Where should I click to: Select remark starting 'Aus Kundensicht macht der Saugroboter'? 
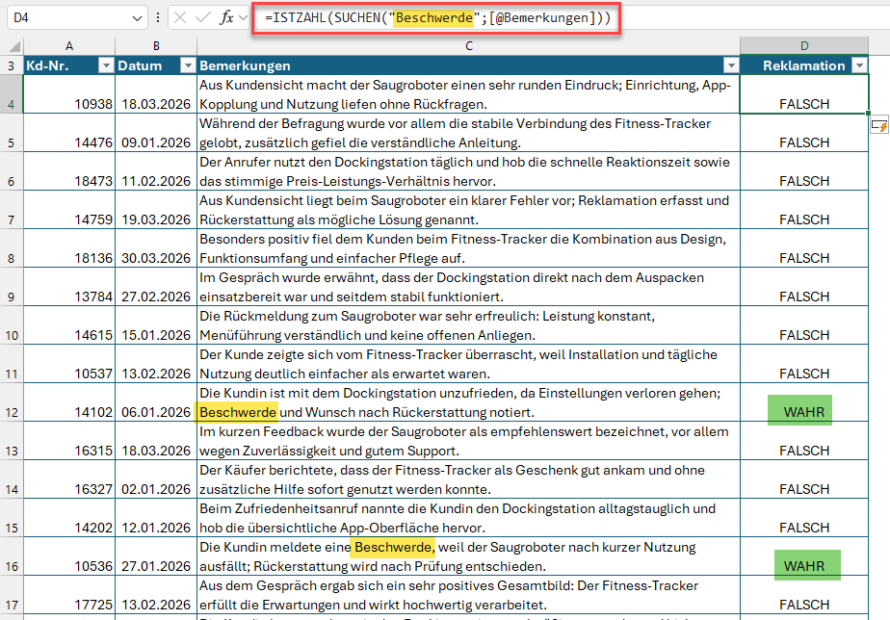[x=469, y=94]
